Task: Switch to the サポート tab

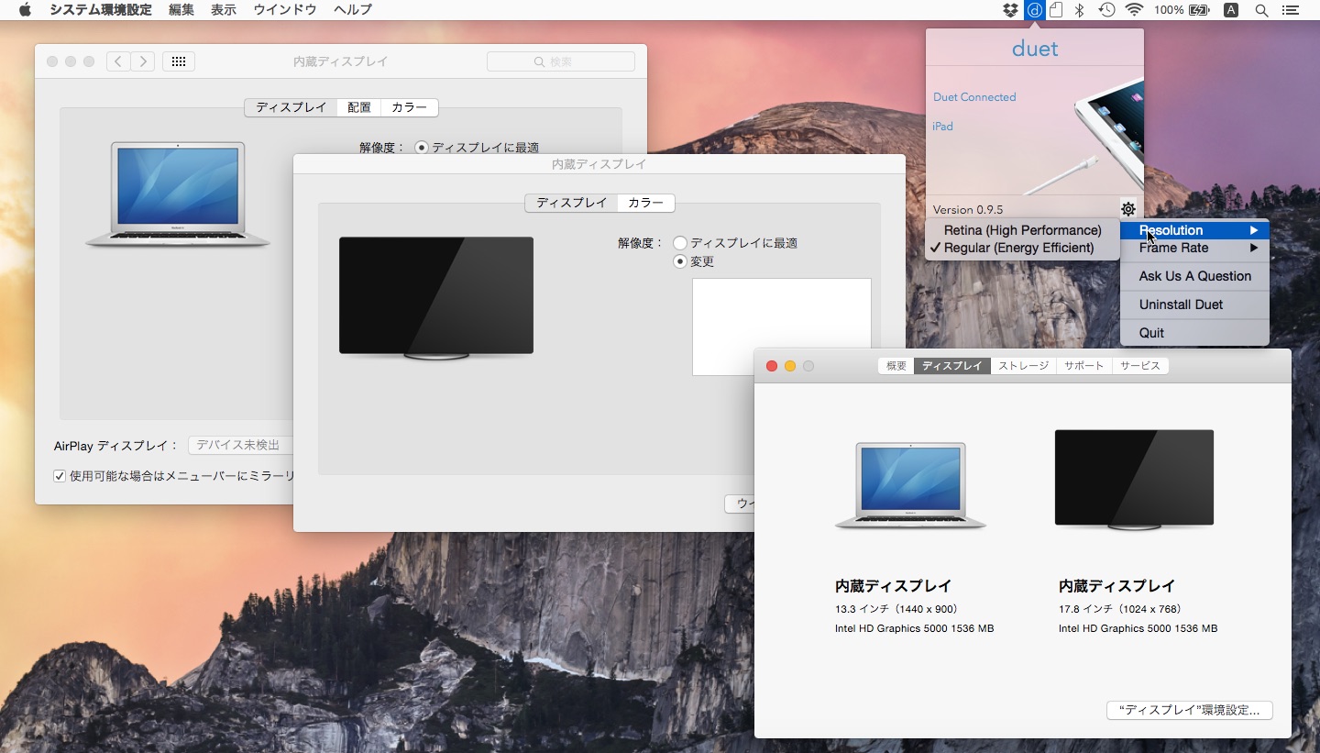Action: (x=1083, y=366)
